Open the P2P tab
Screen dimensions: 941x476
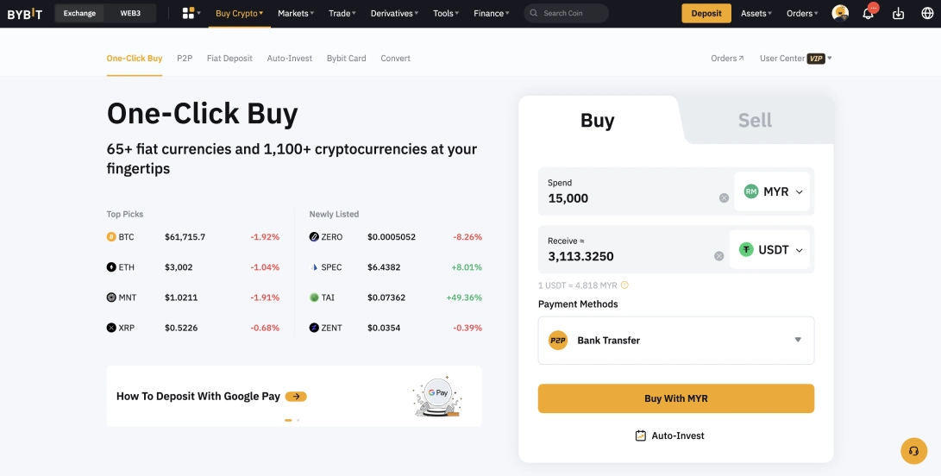point(185,59)
